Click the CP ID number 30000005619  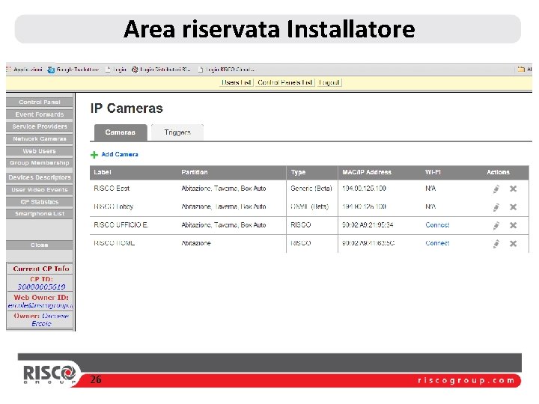click(x=42, y=287)
